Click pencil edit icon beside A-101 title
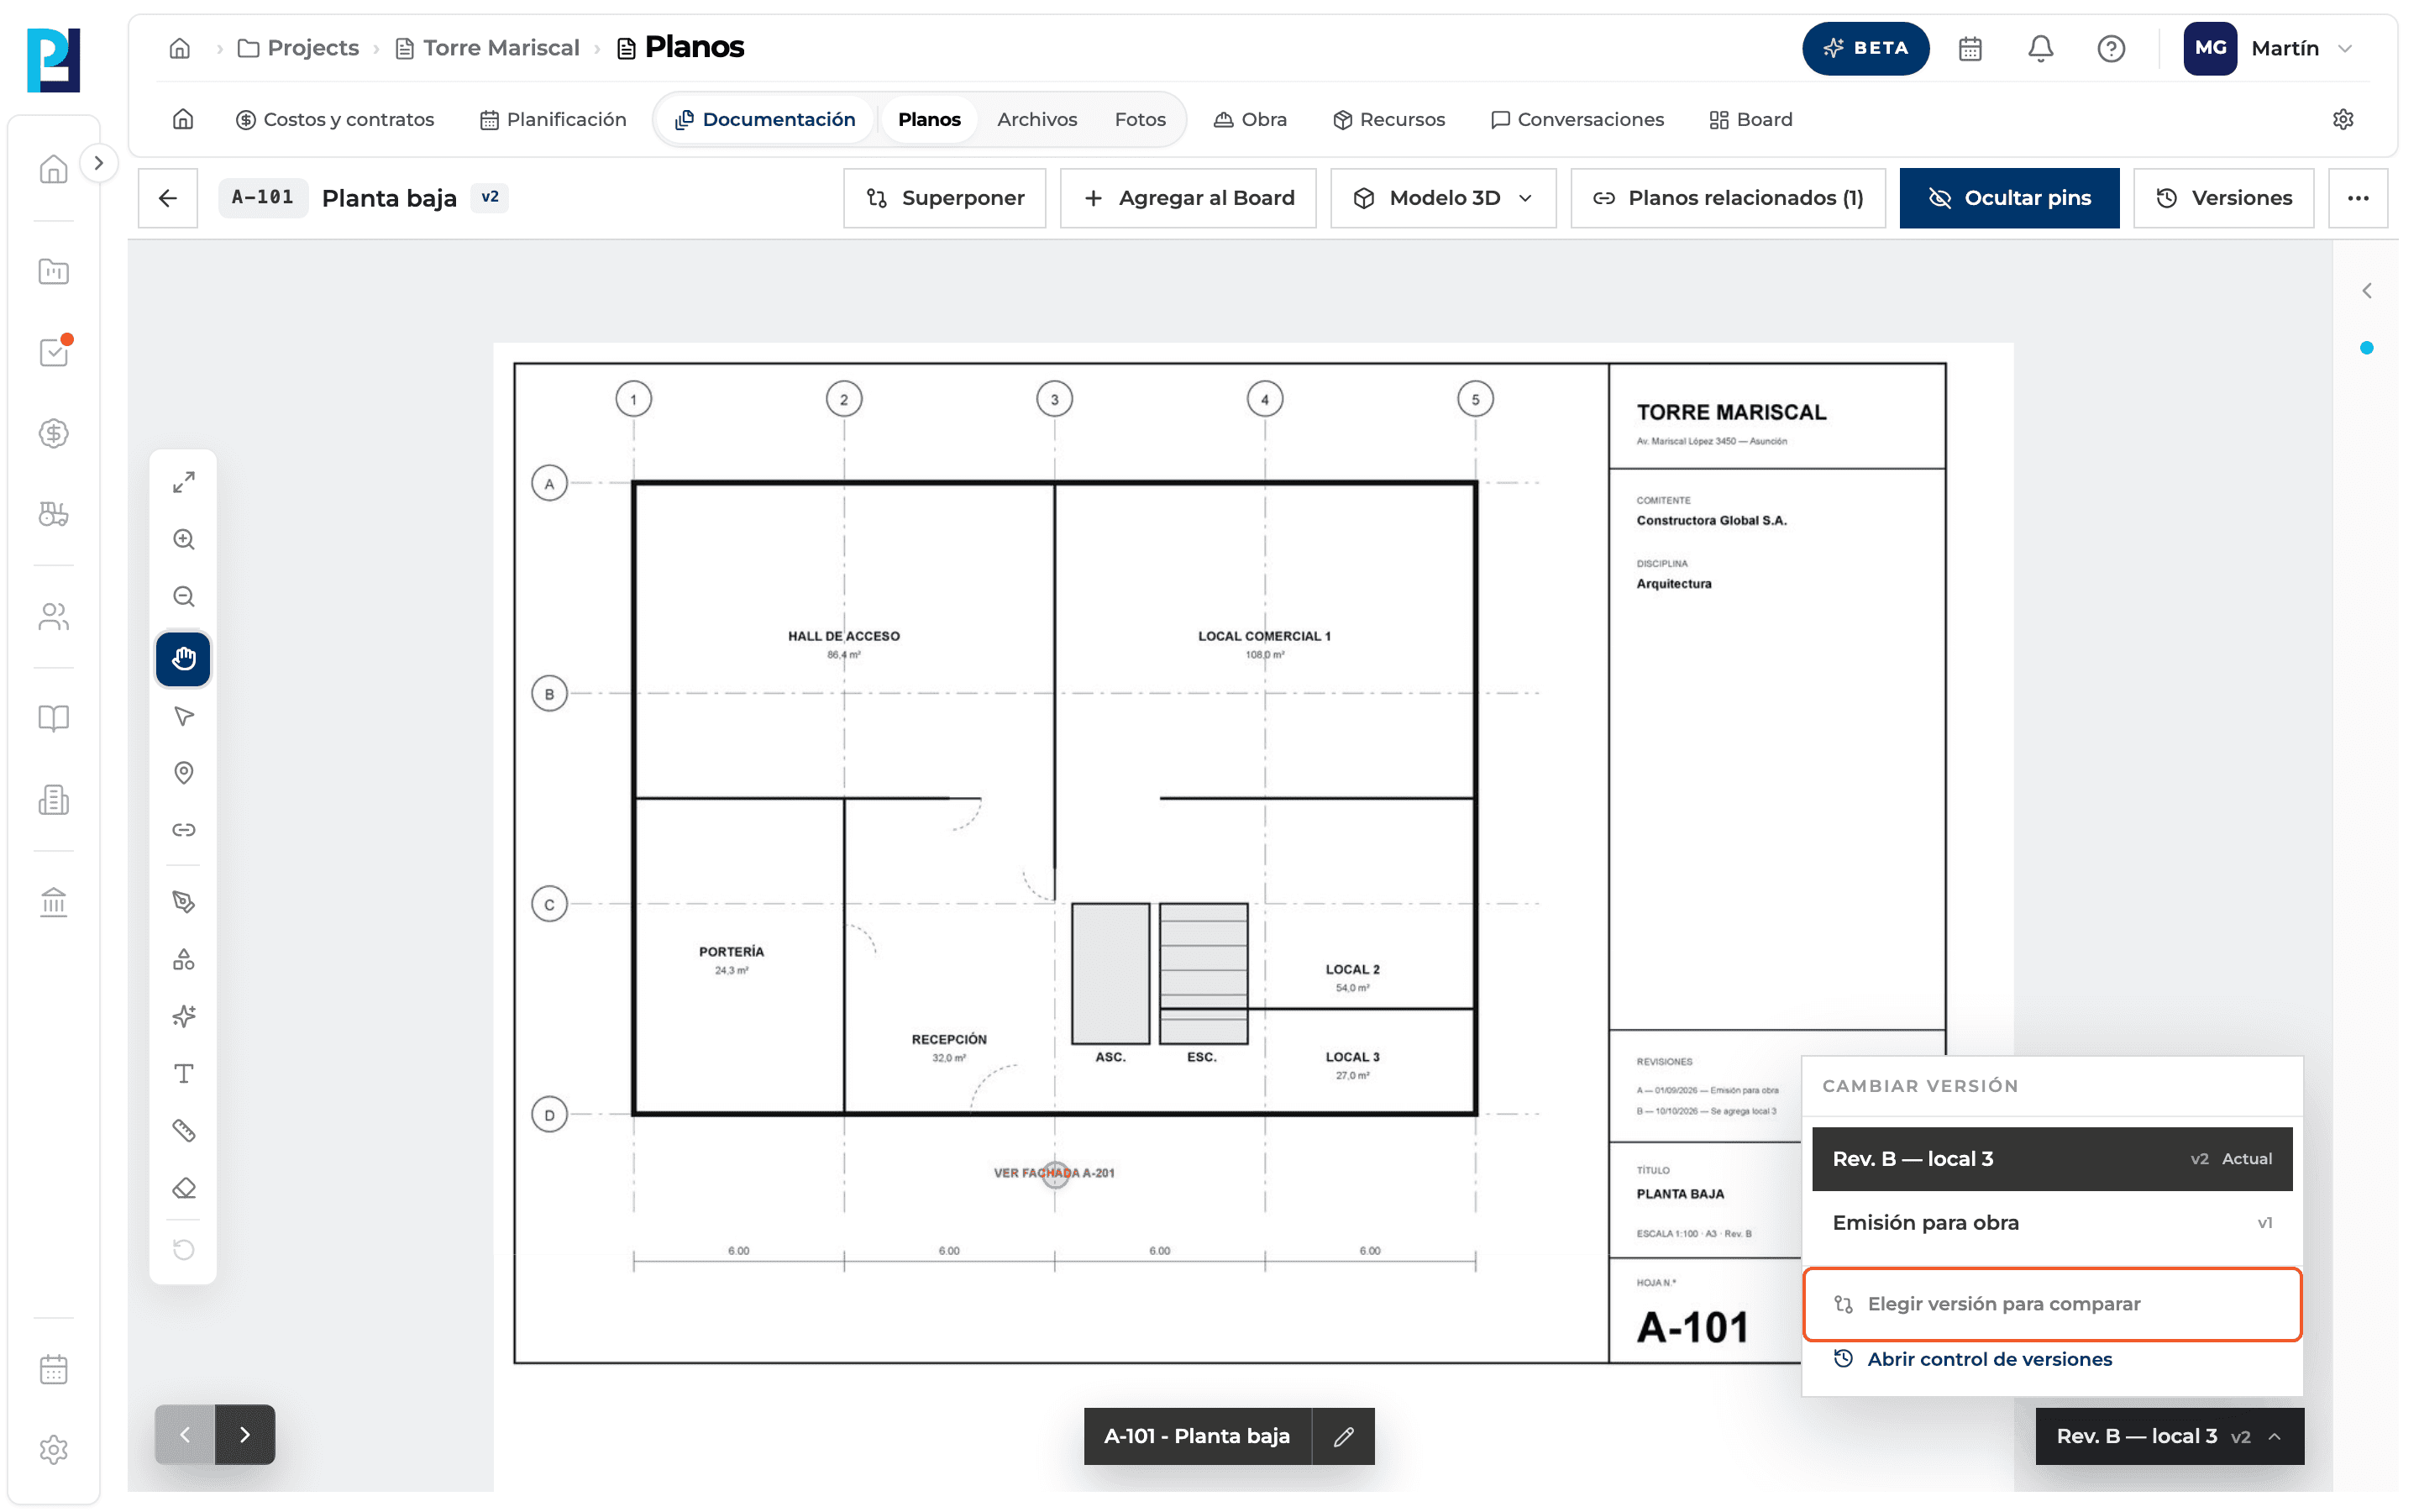 (x=1343, y=1436)
